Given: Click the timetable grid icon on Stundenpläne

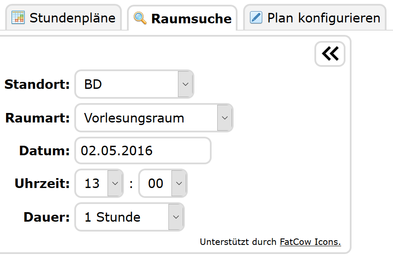Looking at the screenshot, I should pyautogui.click(x=18, y=18).
